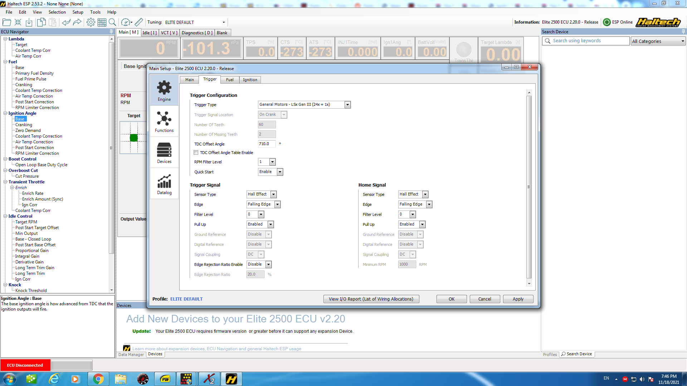The image size is (687, 386).
Task: Open Windows Explorer from the taskbar
Action: tap(121, 379)
